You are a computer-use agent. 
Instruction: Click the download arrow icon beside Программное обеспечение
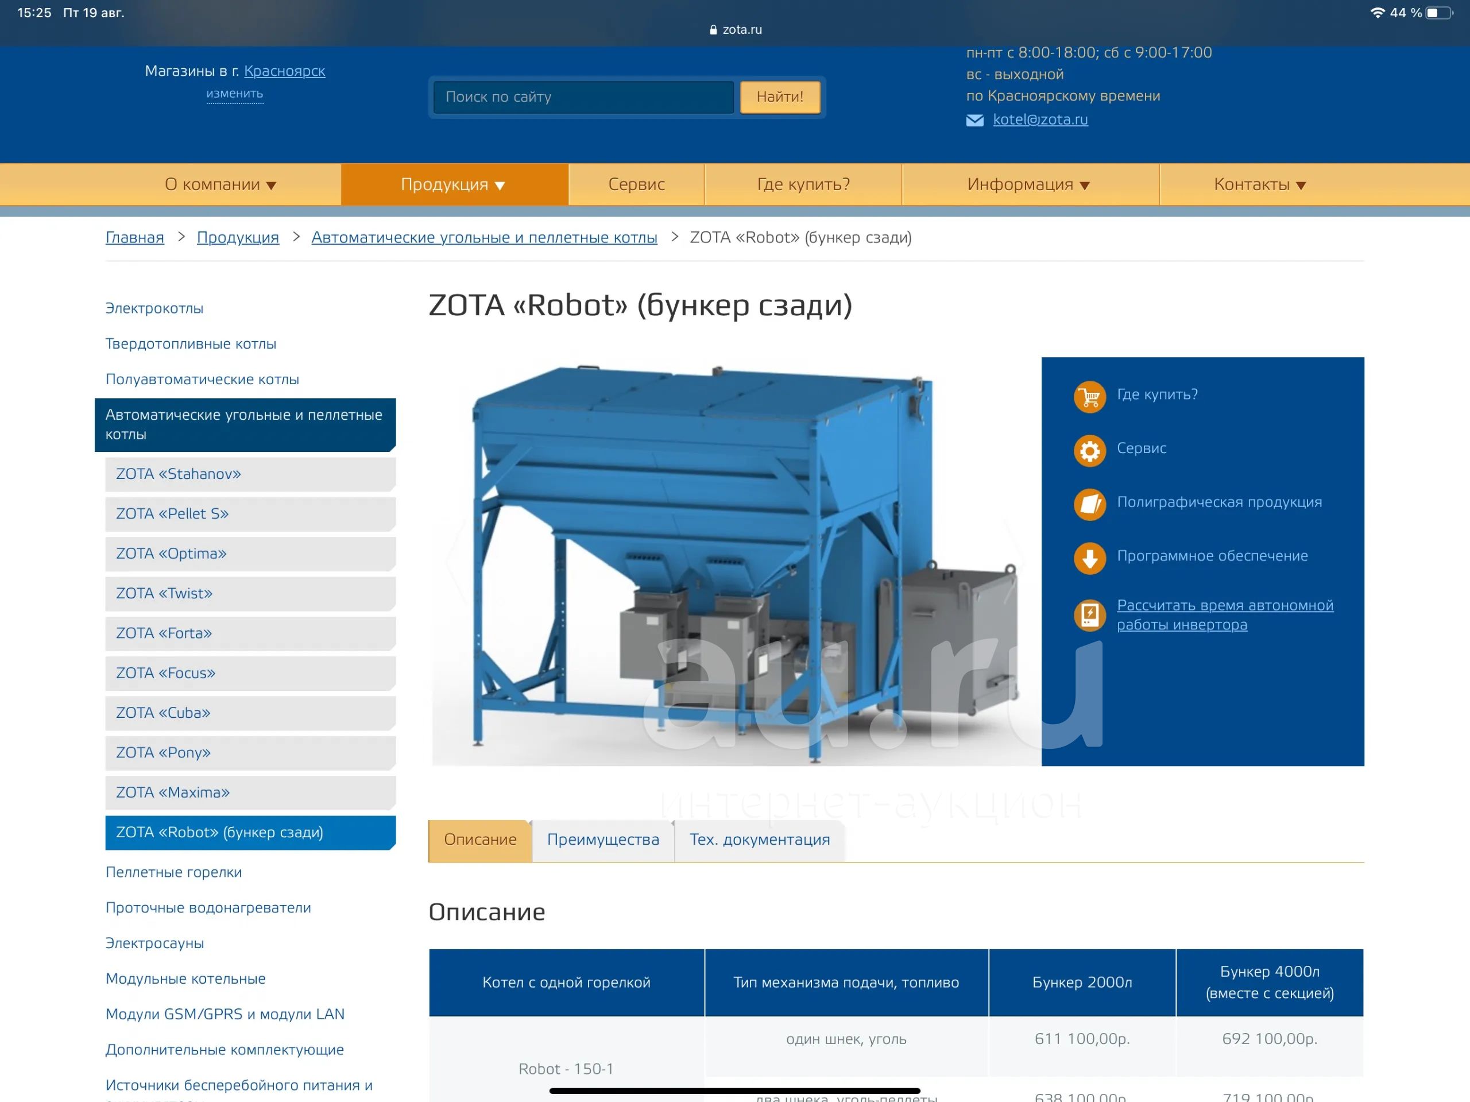click(1089, 558)
